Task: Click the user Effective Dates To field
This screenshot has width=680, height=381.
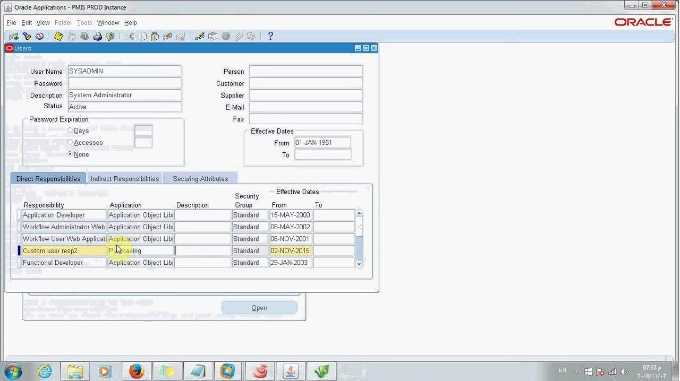Action: (322, 154)
